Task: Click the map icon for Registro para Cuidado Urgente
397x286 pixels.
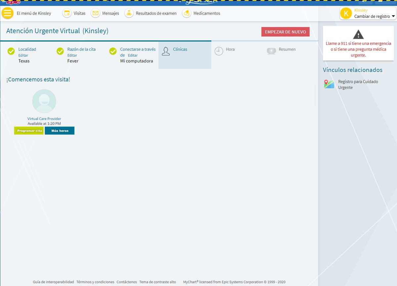Action: pyautogui.click(x=329, y=84)
